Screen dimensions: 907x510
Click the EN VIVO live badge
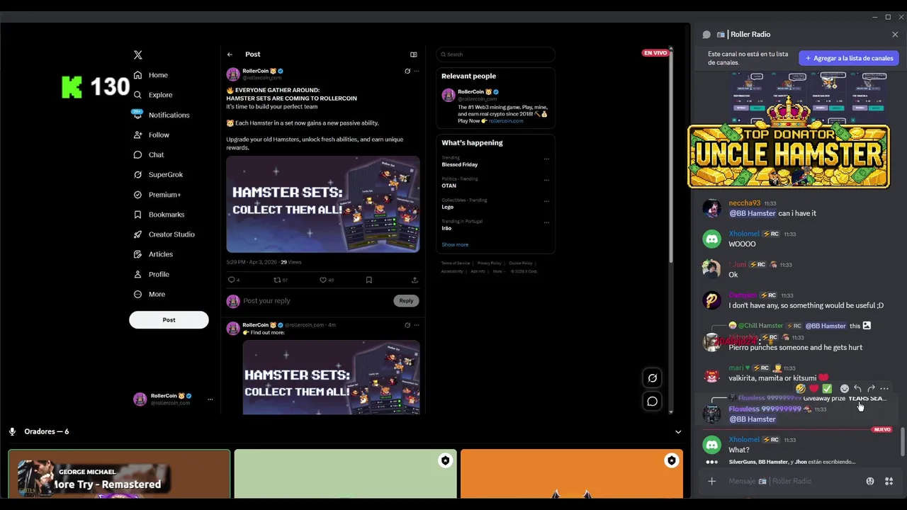pyautogui.click(x=655, y=53)
